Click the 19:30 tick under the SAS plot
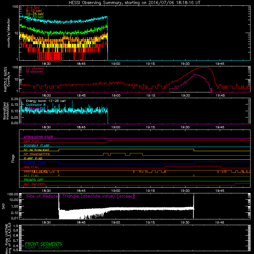254x254 pixels. pos(185,223)
